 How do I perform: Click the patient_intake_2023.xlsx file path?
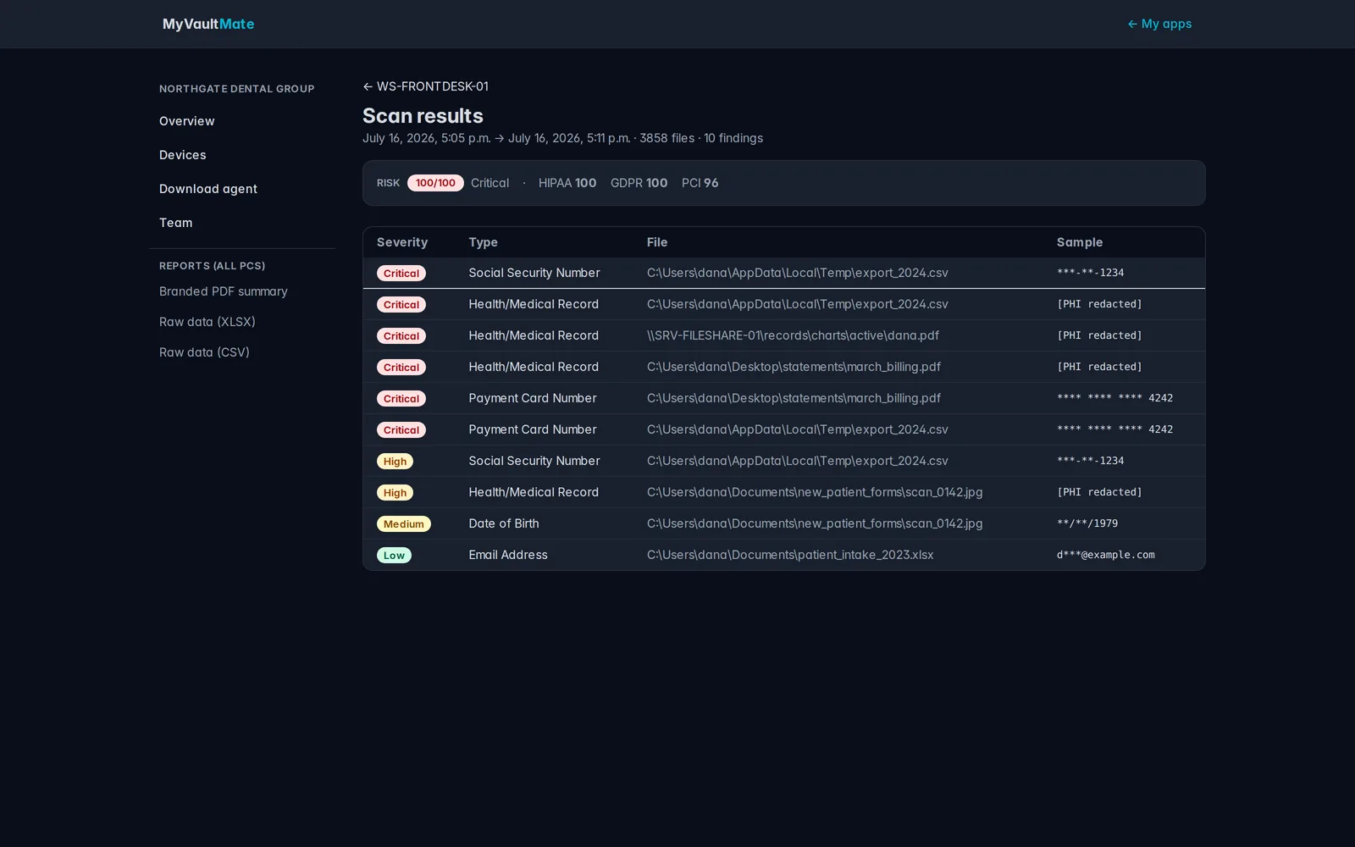point(790,555)
